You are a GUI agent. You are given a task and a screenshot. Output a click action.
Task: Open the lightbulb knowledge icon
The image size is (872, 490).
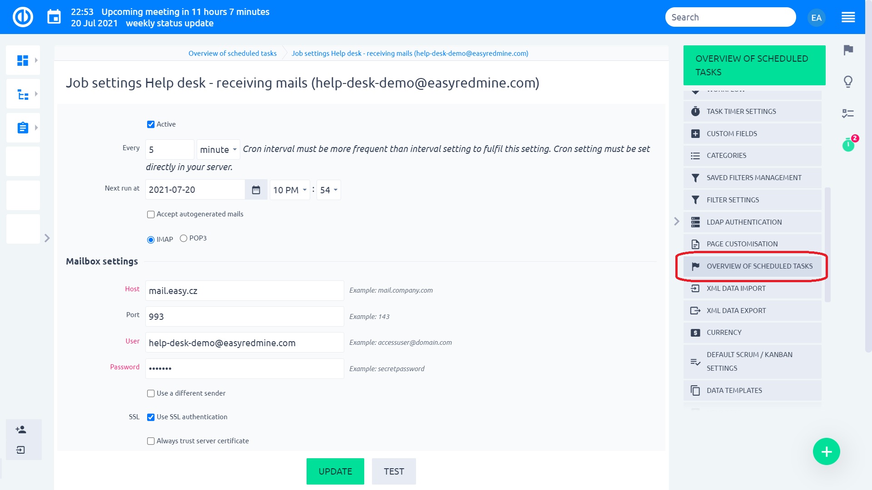pos(848,82)
